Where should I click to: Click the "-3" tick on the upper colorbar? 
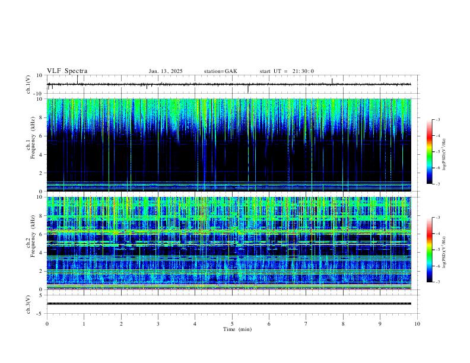pyautogui.click(x=437, y=119)
